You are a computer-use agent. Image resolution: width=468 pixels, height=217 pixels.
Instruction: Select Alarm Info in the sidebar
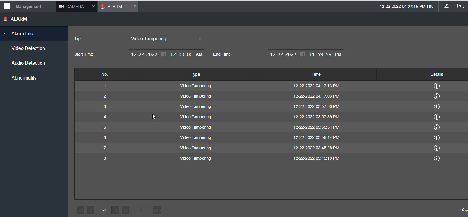[34, 34]
